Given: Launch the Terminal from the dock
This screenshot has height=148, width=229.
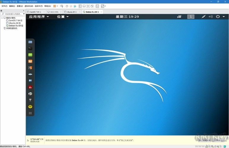Looking at the screenshot, I should (x=30, y=48).
